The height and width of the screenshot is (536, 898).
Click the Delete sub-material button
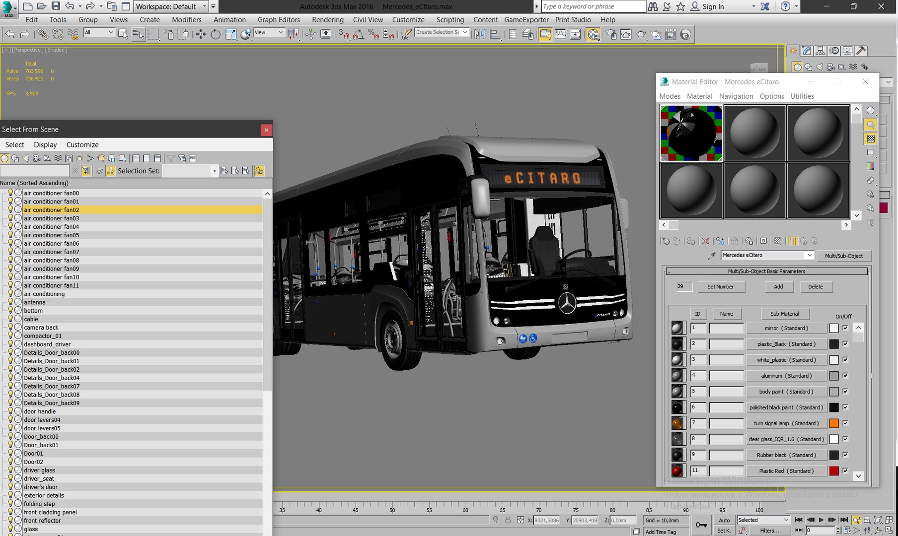coord(816,287)
